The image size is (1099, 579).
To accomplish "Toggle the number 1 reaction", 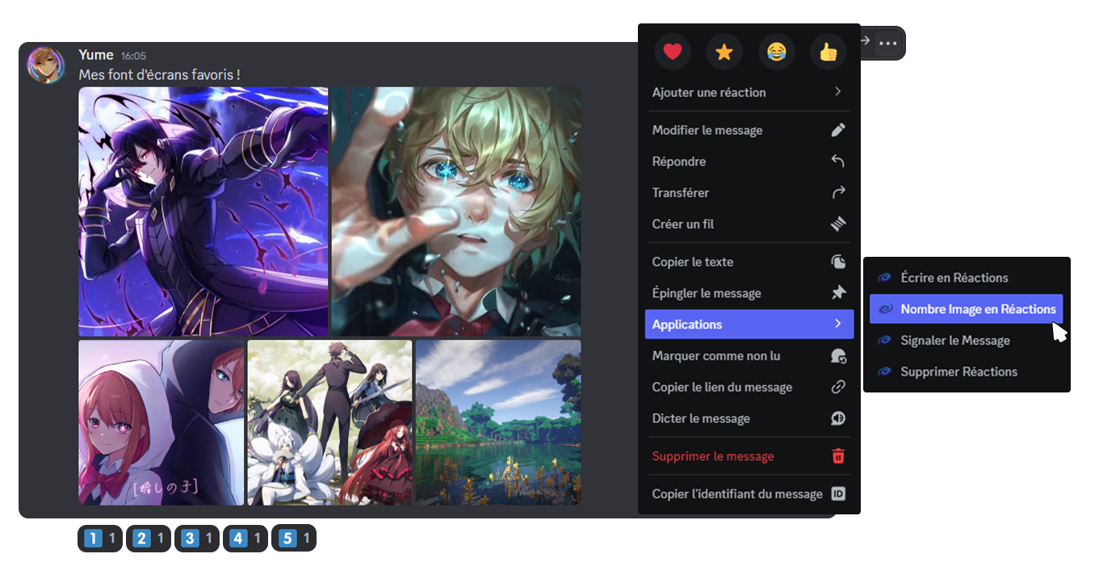I will [100, 538].
